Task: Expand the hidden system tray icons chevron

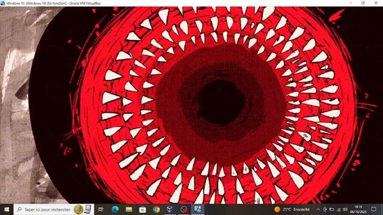Action: pyautogui.click(x=318, y=210)
